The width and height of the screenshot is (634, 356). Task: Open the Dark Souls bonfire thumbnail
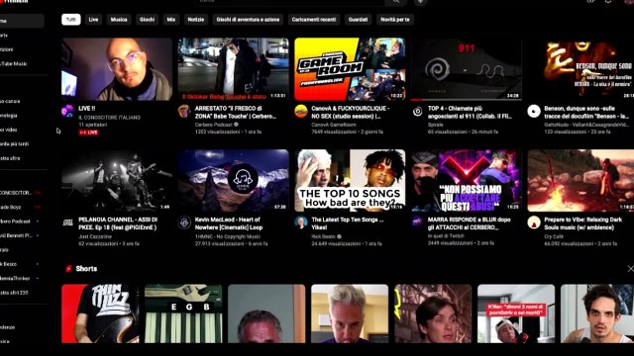tap(581, 180)
